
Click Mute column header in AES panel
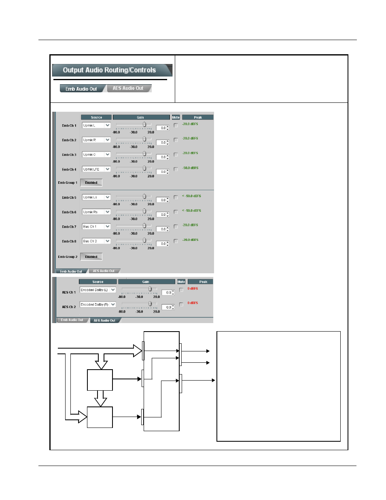coord(181,282)
